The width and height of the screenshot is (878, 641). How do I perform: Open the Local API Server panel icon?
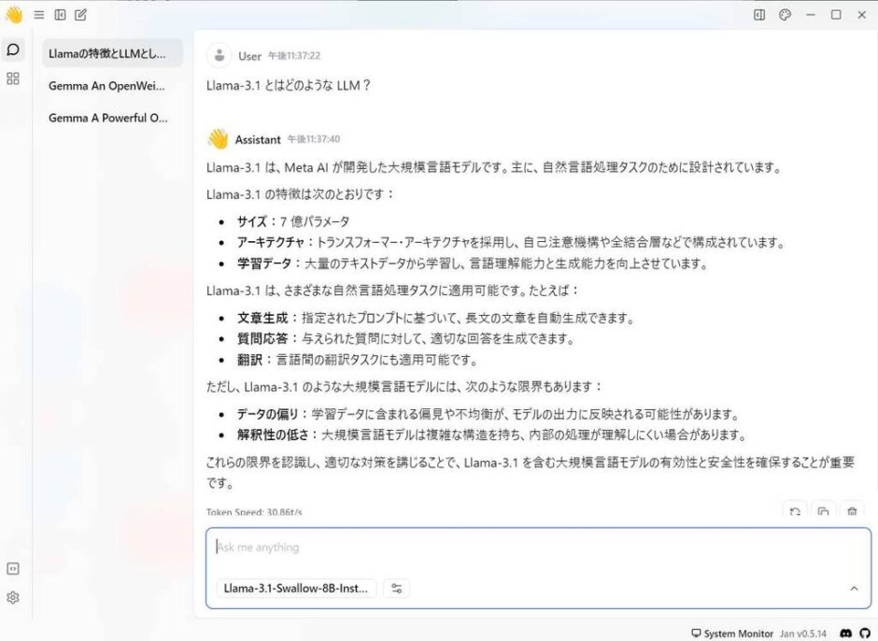point(13,567)
